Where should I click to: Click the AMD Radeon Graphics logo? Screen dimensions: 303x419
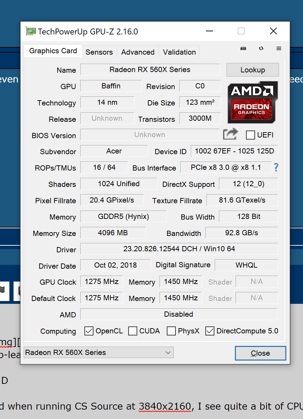(253, 102)
